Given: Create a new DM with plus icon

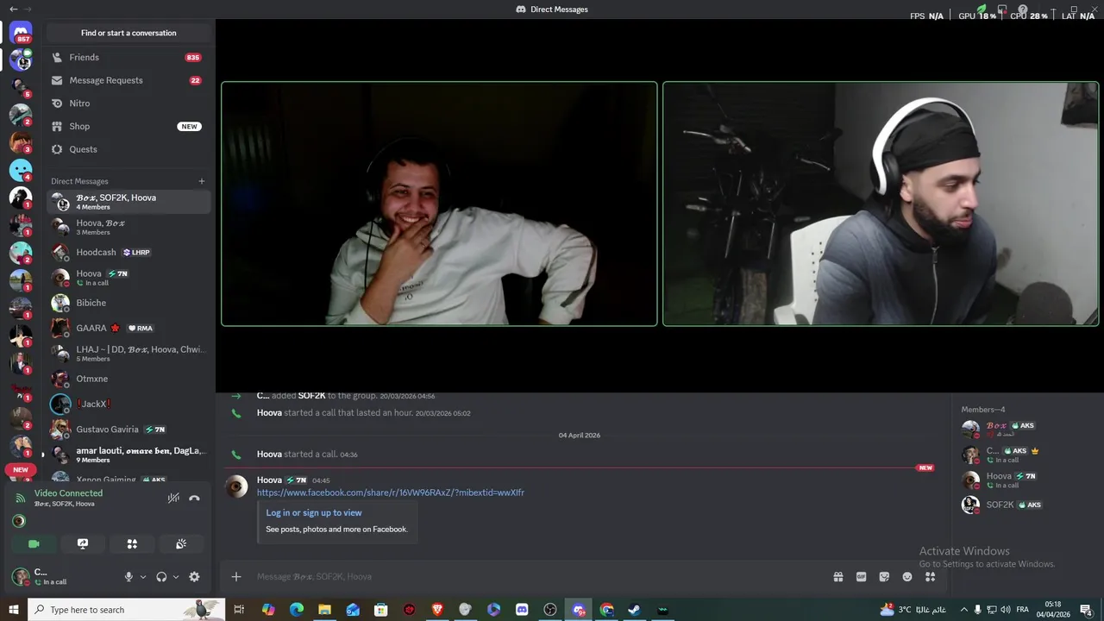Looking at the screenshot, I should pos(202,181).
